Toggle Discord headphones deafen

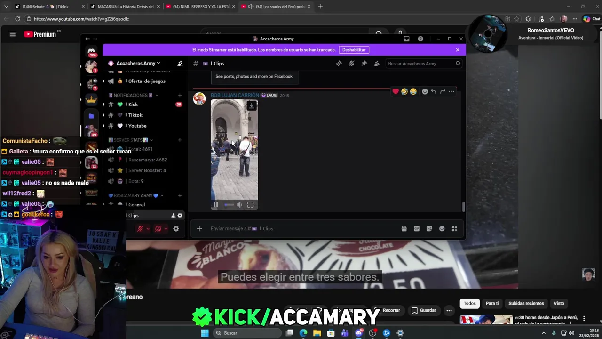click(x=158, y=228)
